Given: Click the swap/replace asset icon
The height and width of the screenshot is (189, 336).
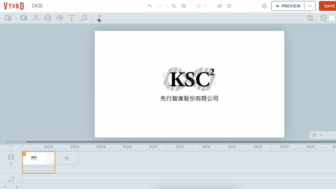Looking at the screenshot, I should click(310, 18).
